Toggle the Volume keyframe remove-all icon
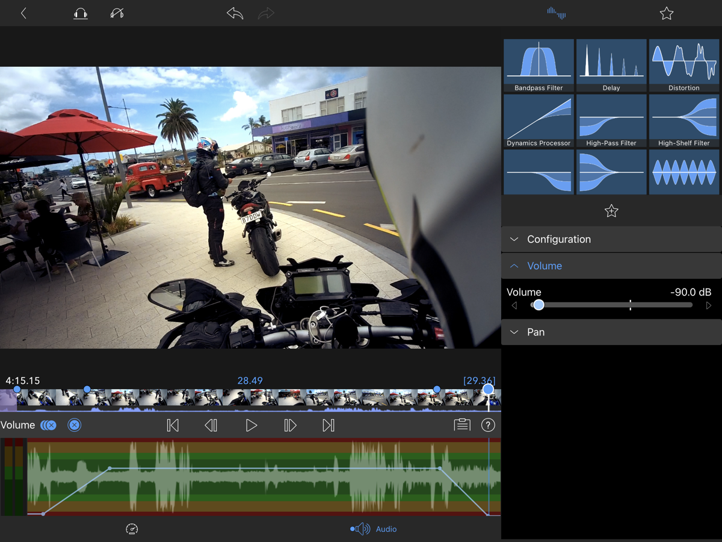 (x=49, y=425)
